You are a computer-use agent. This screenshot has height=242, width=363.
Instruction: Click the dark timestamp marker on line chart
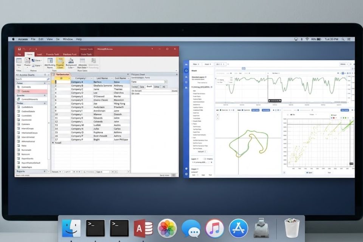(275, 101)
